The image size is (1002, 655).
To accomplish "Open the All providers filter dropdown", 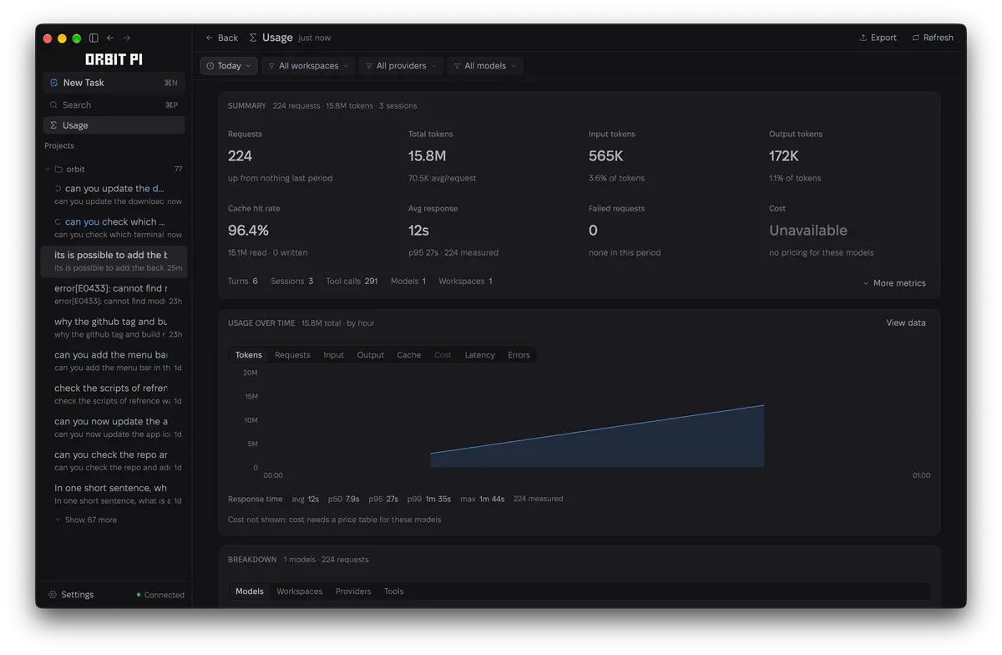I will tap(401, 66).
